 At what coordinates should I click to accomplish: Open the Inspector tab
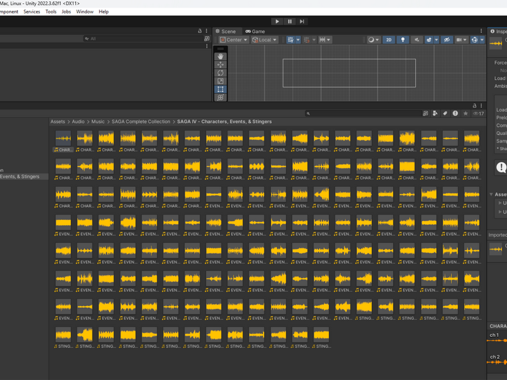tap(498, 31)
